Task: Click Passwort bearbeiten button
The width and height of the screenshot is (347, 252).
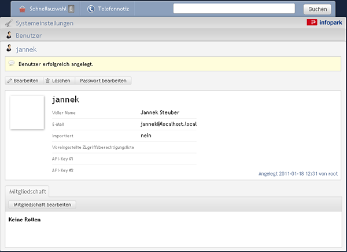Action: tap(103, 81)
